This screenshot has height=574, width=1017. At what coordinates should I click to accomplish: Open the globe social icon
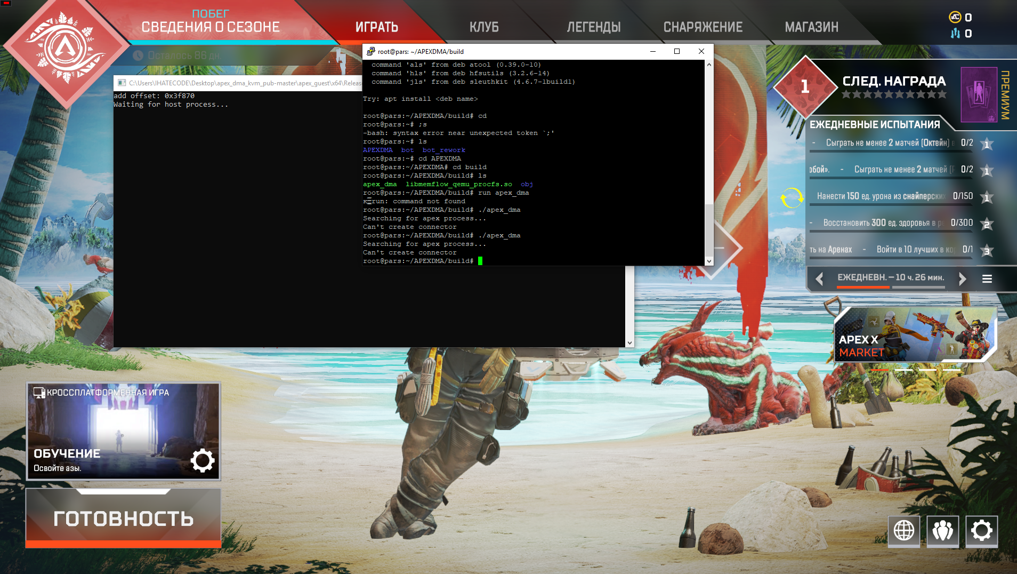tap(904, 531)
